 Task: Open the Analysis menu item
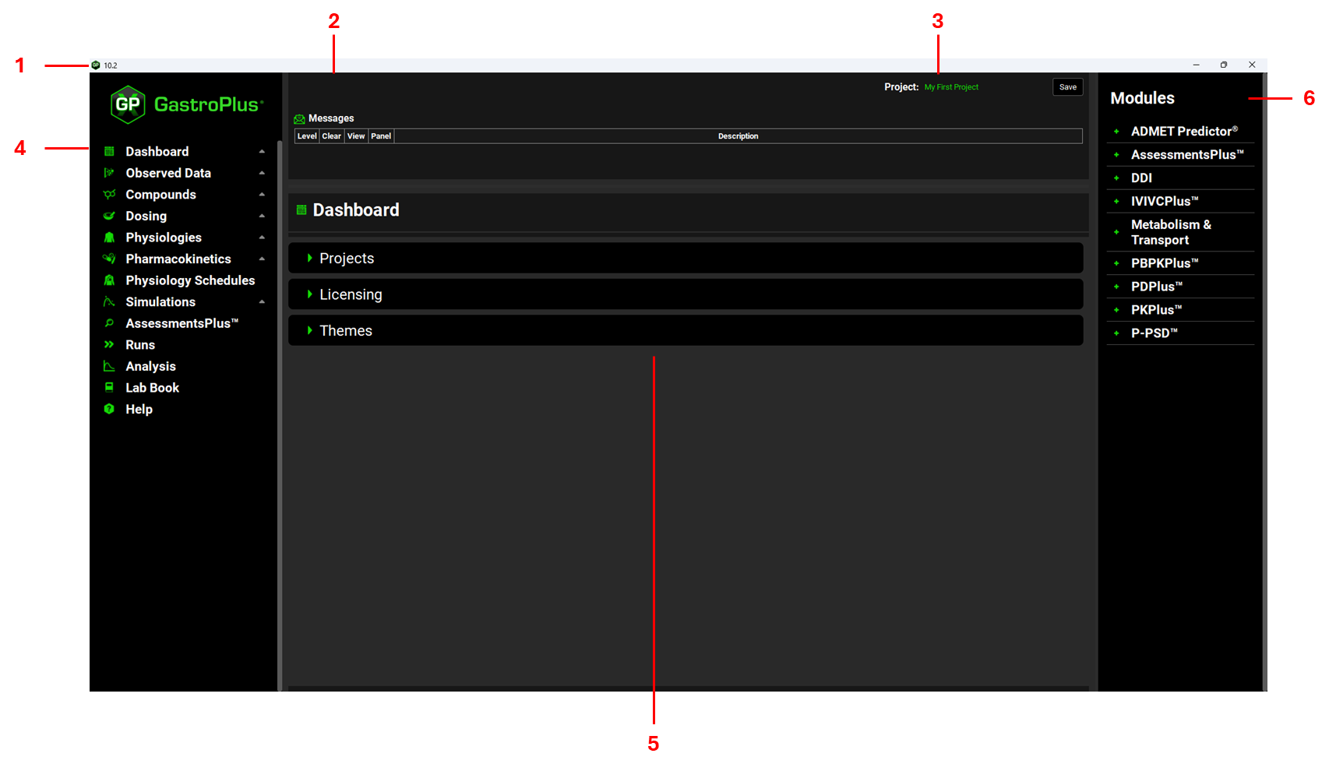[150, 366]
